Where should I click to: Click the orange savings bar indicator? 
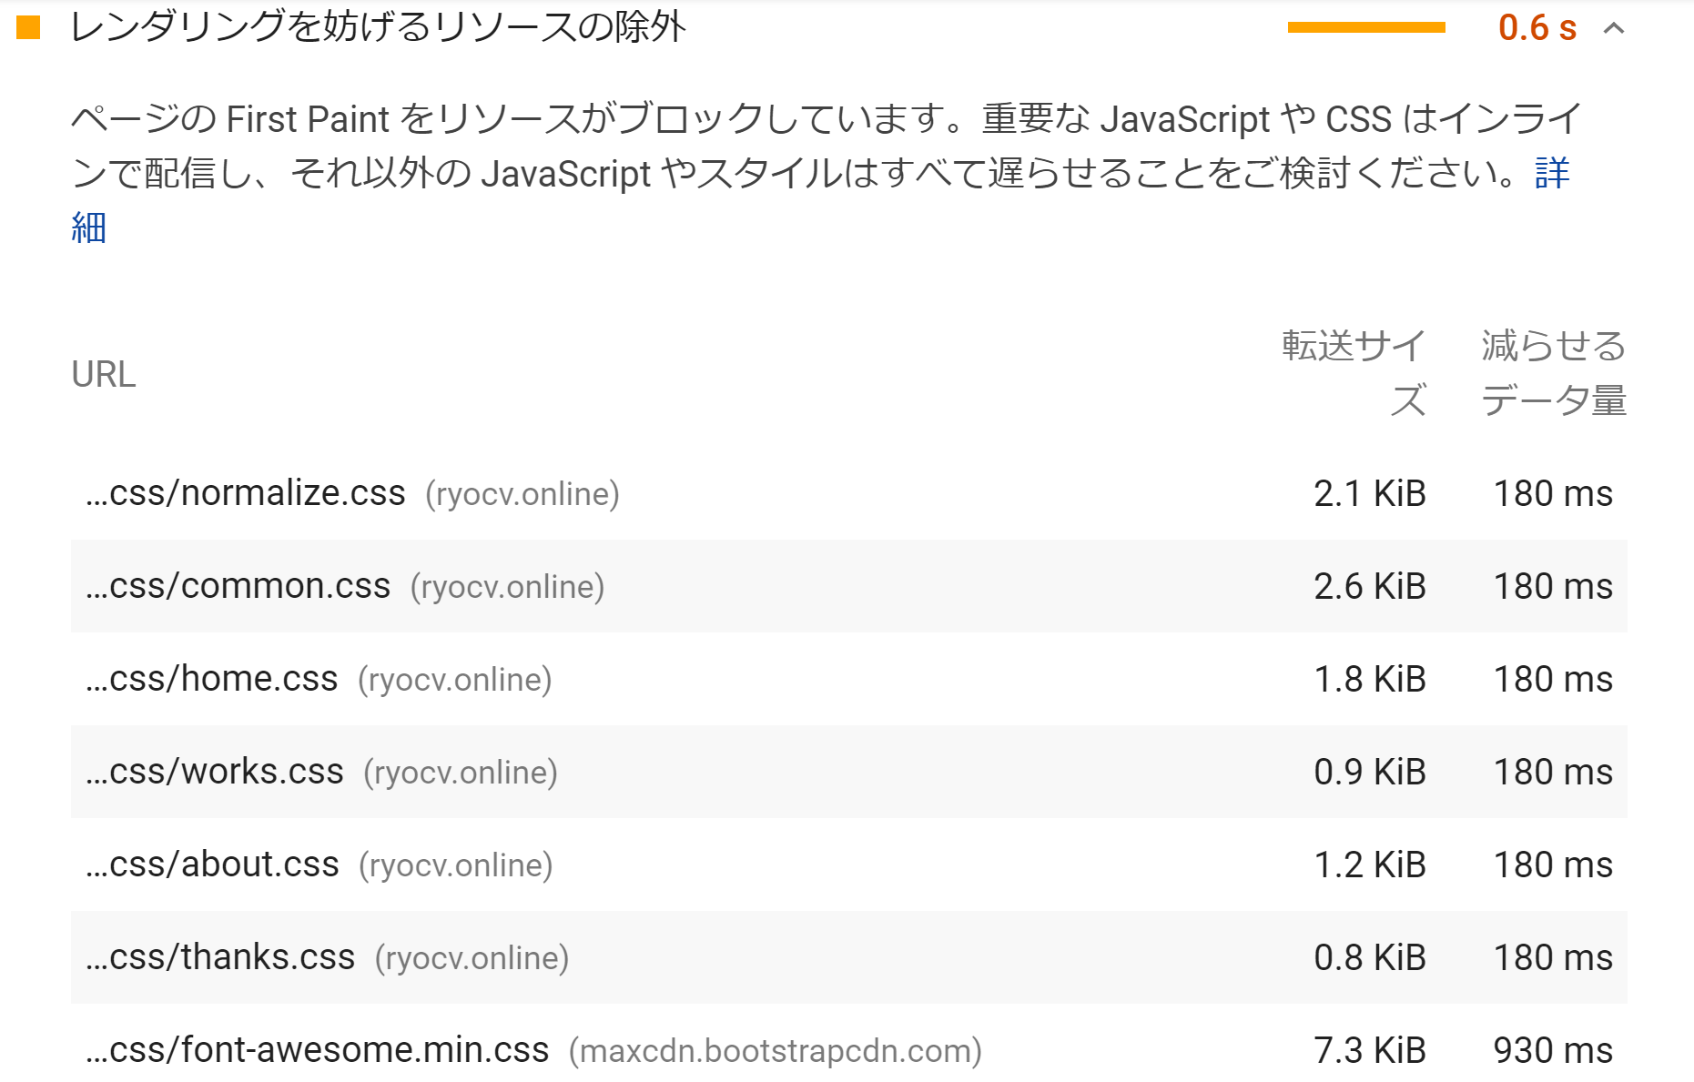point(1366,27)
